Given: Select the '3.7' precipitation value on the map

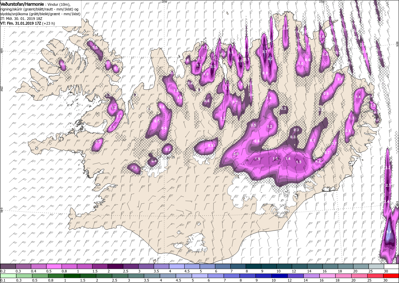Looking at the screenshot, I should (x=265, y=52).
